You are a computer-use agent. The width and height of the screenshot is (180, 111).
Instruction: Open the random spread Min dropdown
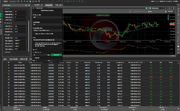click(x=41, y=60)
